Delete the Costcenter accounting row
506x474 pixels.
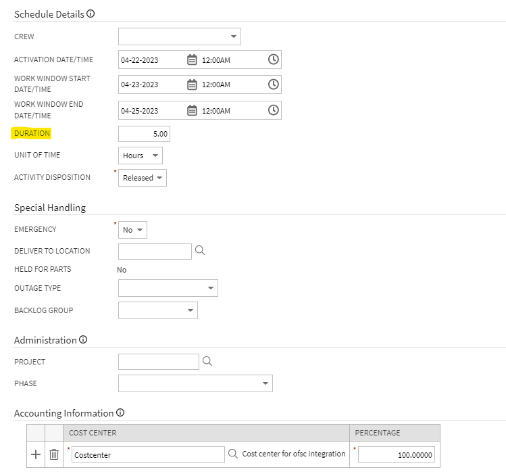pos(54,454)
